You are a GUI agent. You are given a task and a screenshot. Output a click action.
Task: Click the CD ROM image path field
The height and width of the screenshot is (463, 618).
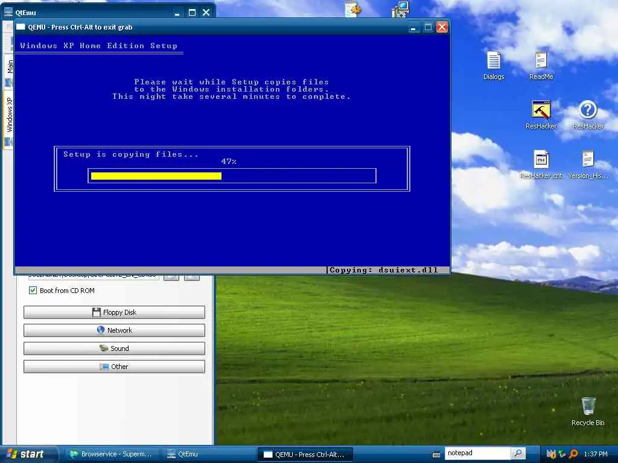click(x=94, y=276)
